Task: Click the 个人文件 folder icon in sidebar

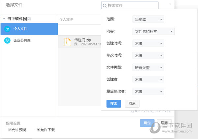Action: pos(7,29)
